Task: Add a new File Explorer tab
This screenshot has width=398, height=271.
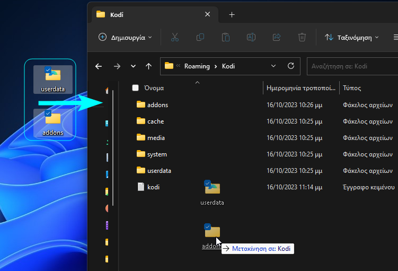Action: tap(232, 15)
